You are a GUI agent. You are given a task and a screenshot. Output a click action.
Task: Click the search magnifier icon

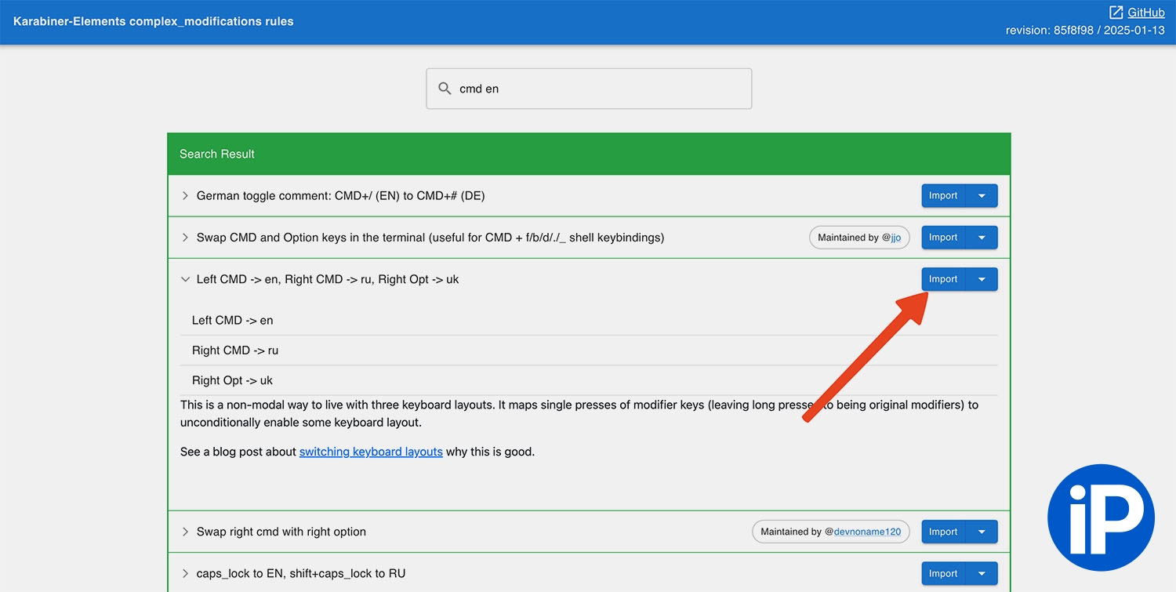445,89
